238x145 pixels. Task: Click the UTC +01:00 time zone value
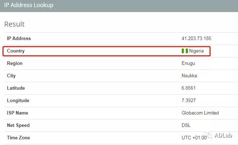[x=194, y=138]
